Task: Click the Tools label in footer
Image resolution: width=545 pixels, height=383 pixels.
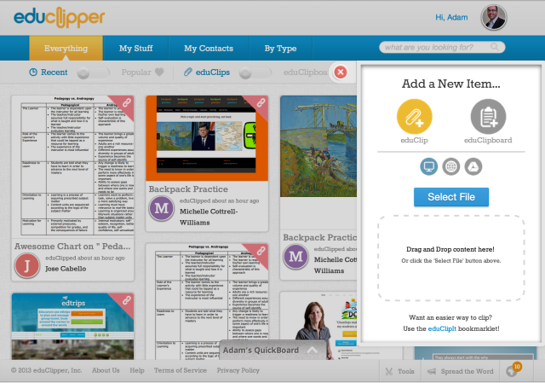Action: tap(406, 372)
